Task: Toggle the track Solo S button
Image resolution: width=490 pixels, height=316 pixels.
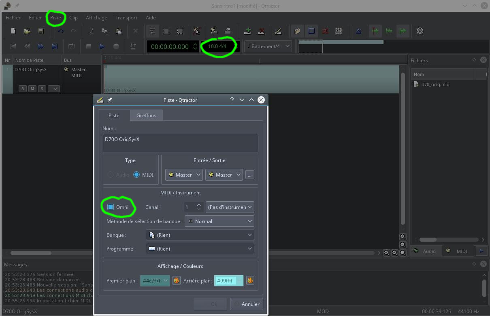Action: point(42,88)
